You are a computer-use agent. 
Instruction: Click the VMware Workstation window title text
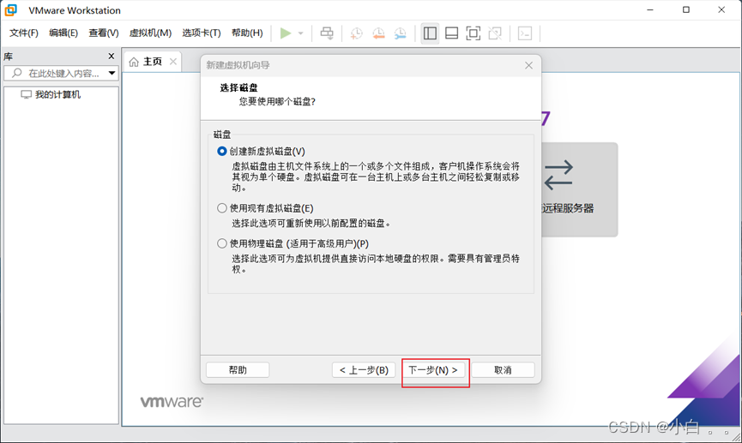75,10
